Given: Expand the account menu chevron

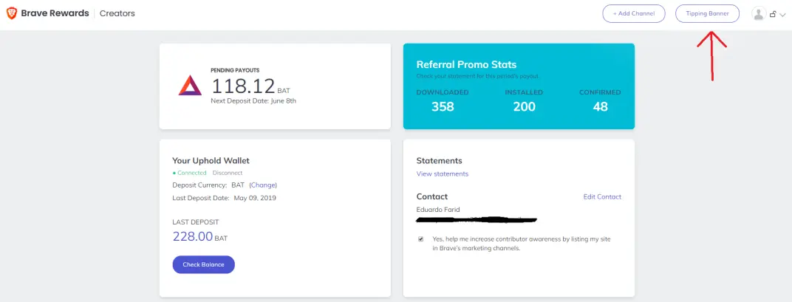Looking at the screenshot, I should (x=782, y=16).
